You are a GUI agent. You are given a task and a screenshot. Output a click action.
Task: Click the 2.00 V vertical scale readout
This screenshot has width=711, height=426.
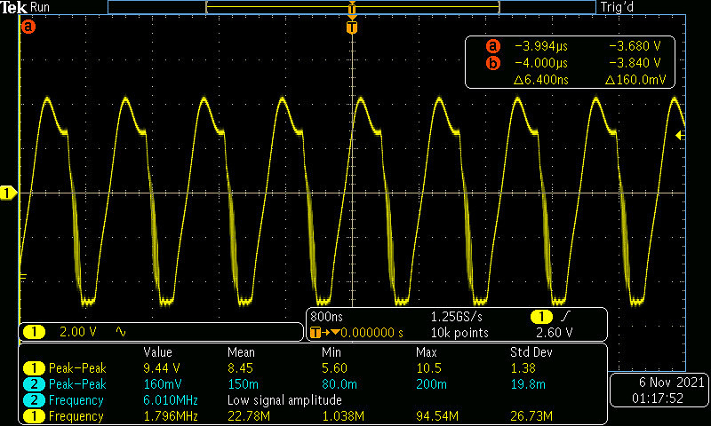pyautogui.click(x=78, y=332)
